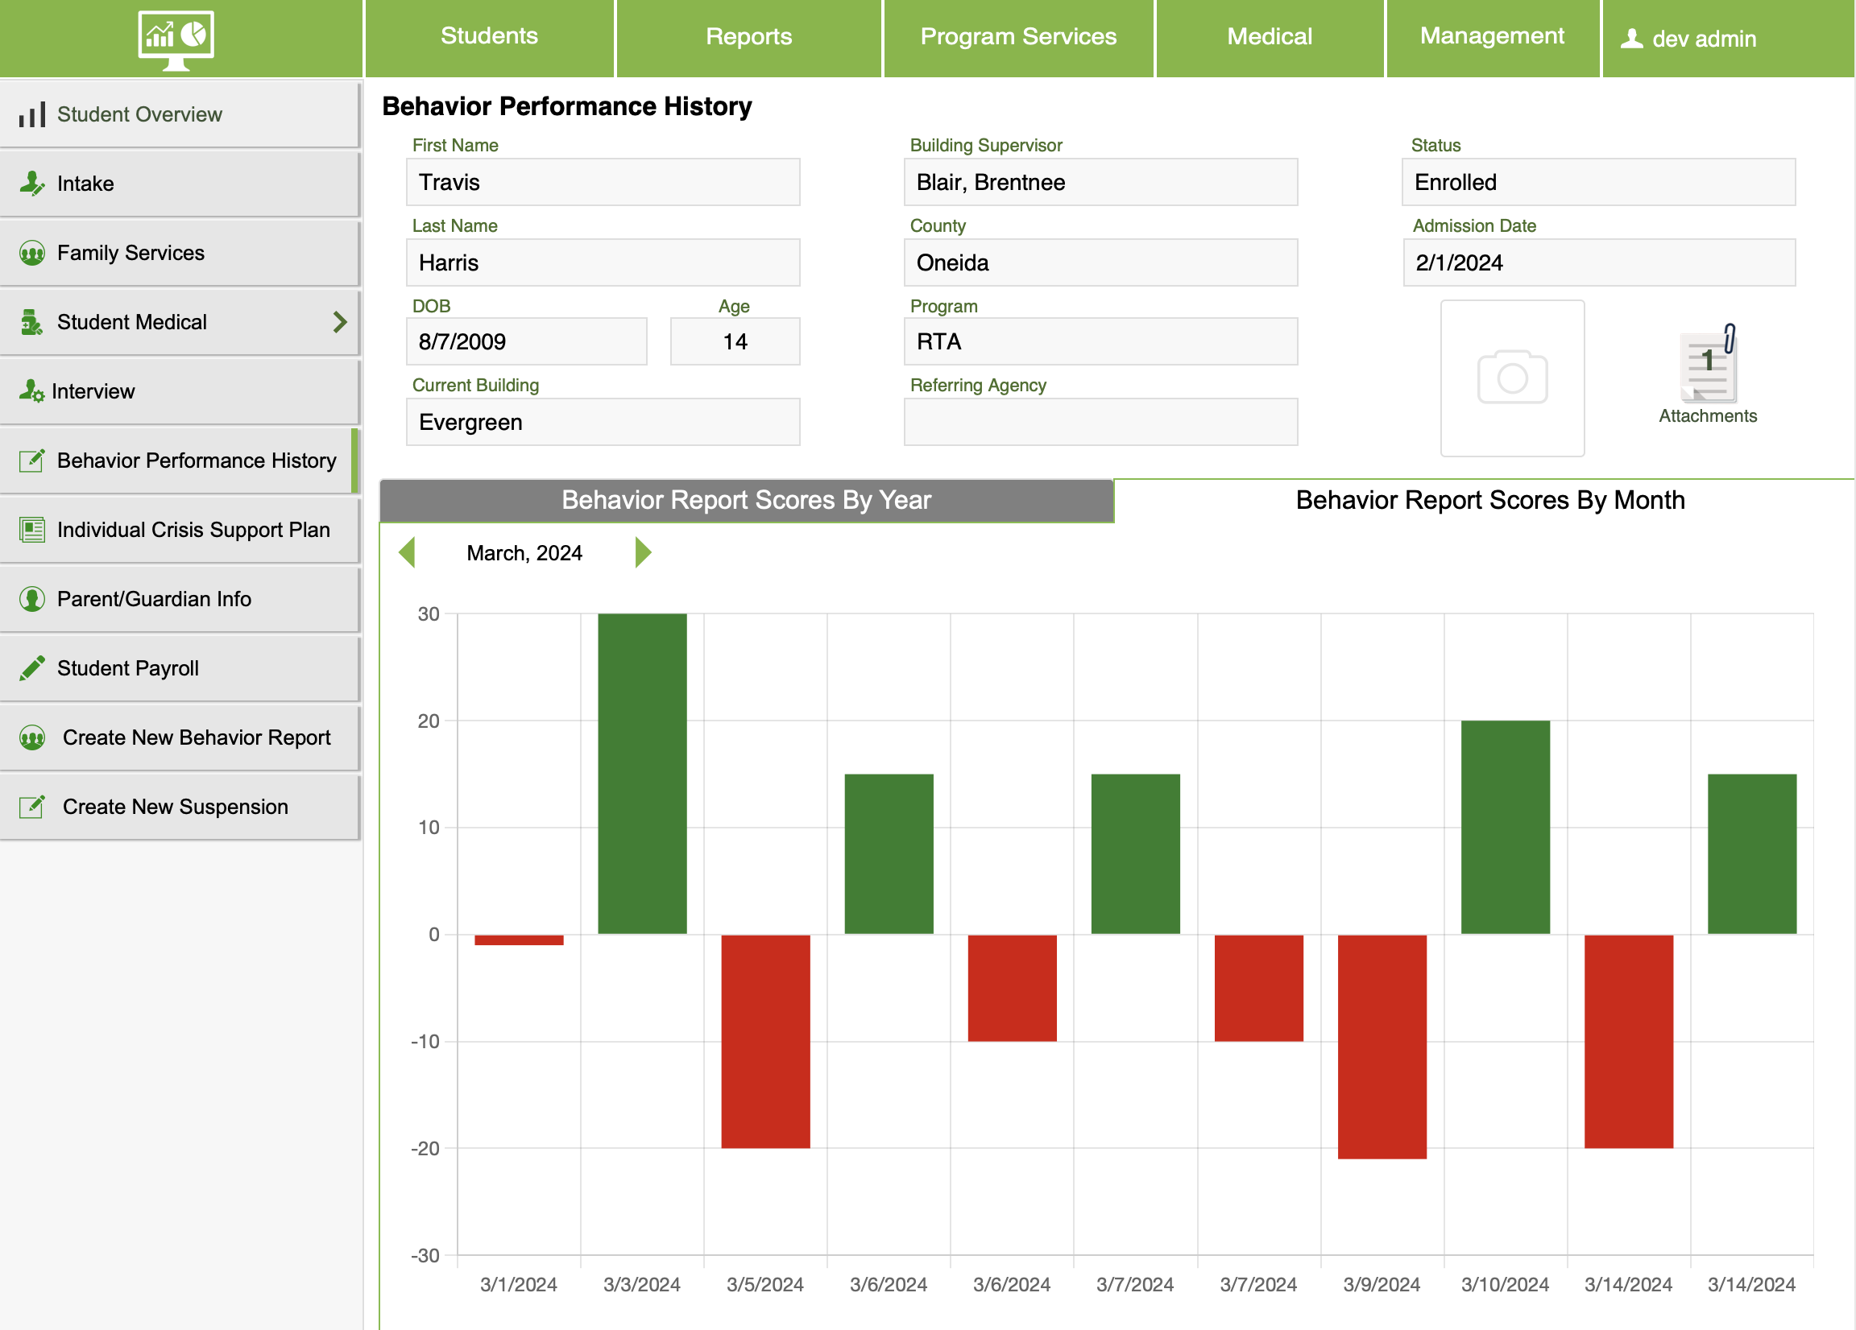Click the Behavior Performance History edit icon
1856x1330 pixels.
(x=32, y=461)
